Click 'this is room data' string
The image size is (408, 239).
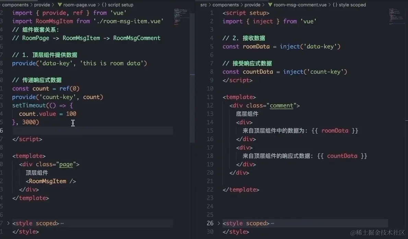[112, 63]
